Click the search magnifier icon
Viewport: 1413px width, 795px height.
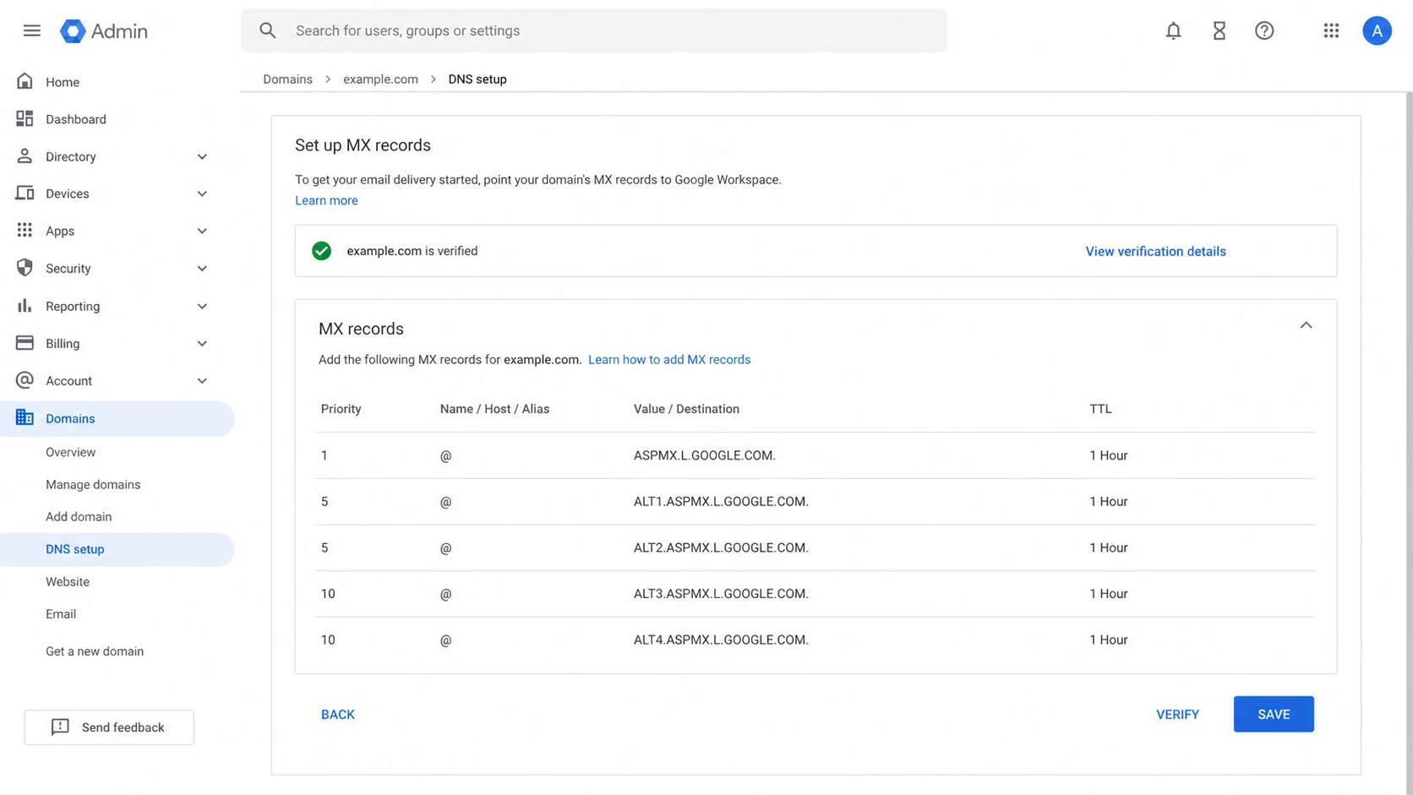click(x=267, y=30)
